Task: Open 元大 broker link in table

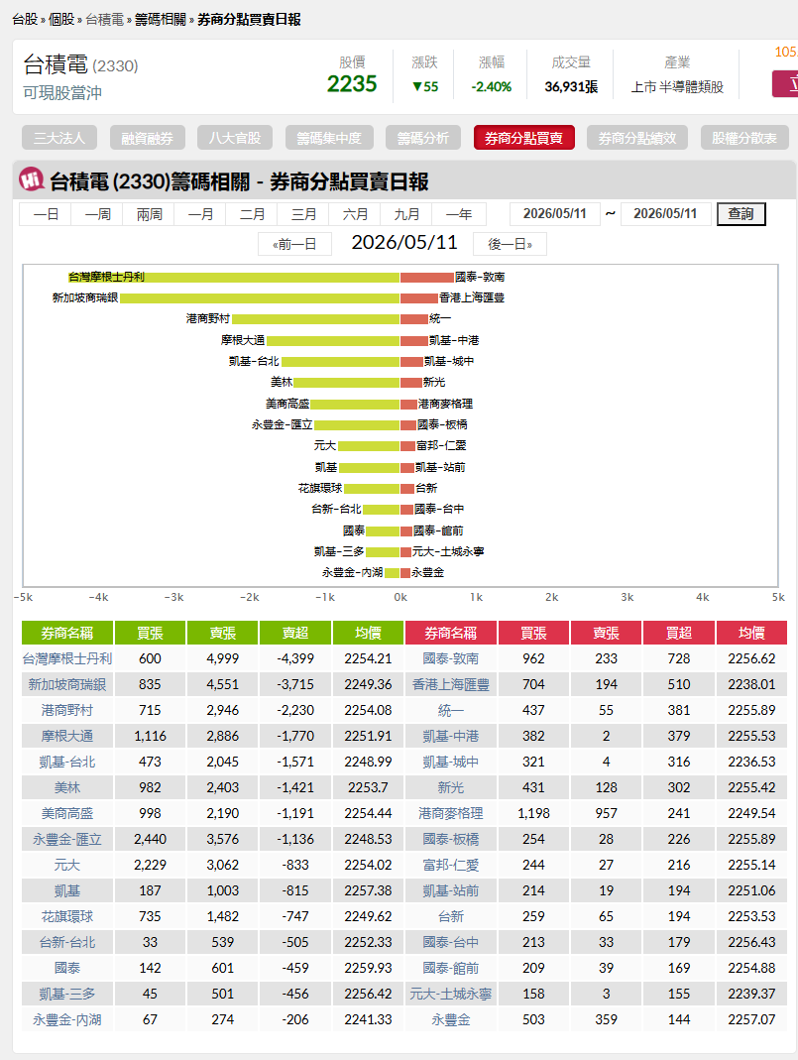Action: coord(66,865)
